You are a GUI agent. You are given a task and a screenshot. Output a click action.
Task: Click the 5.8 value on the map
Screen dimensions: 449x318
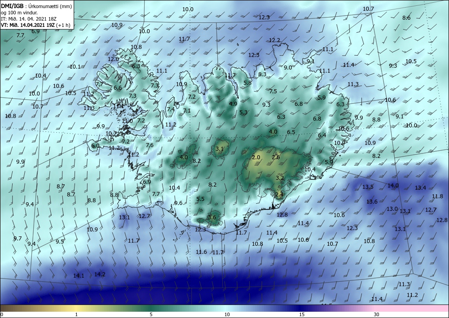pyautogui.click(x=247, y=83)
